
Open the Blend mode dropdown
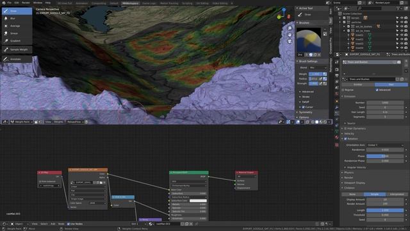318,68
